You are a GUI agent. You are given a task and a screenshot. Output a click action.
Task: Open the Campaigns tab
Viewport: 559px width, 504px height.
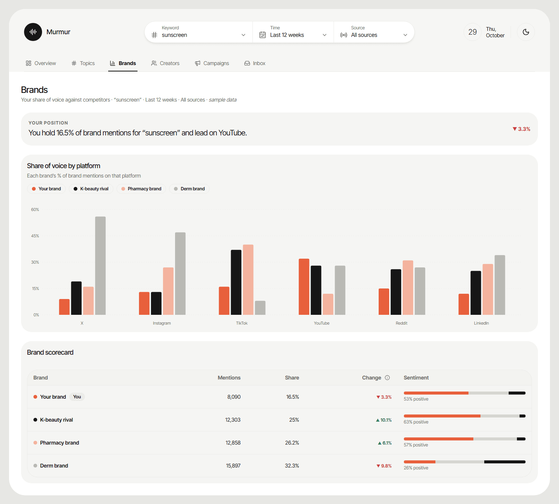212,63
